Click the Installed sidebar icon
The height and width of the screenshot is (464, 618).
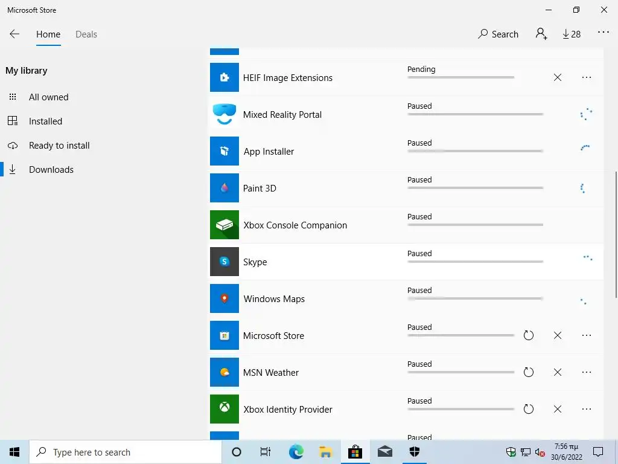(x=13, y=121)
